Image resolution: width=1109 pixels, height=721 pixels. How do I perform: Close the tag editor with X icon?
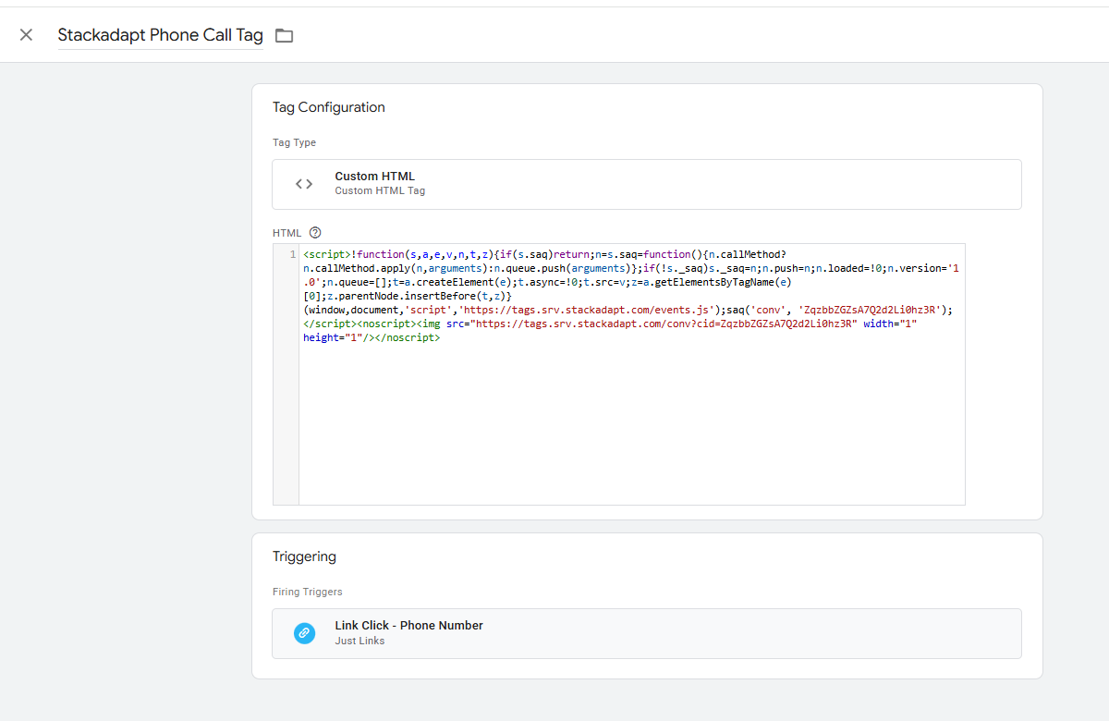26,35
